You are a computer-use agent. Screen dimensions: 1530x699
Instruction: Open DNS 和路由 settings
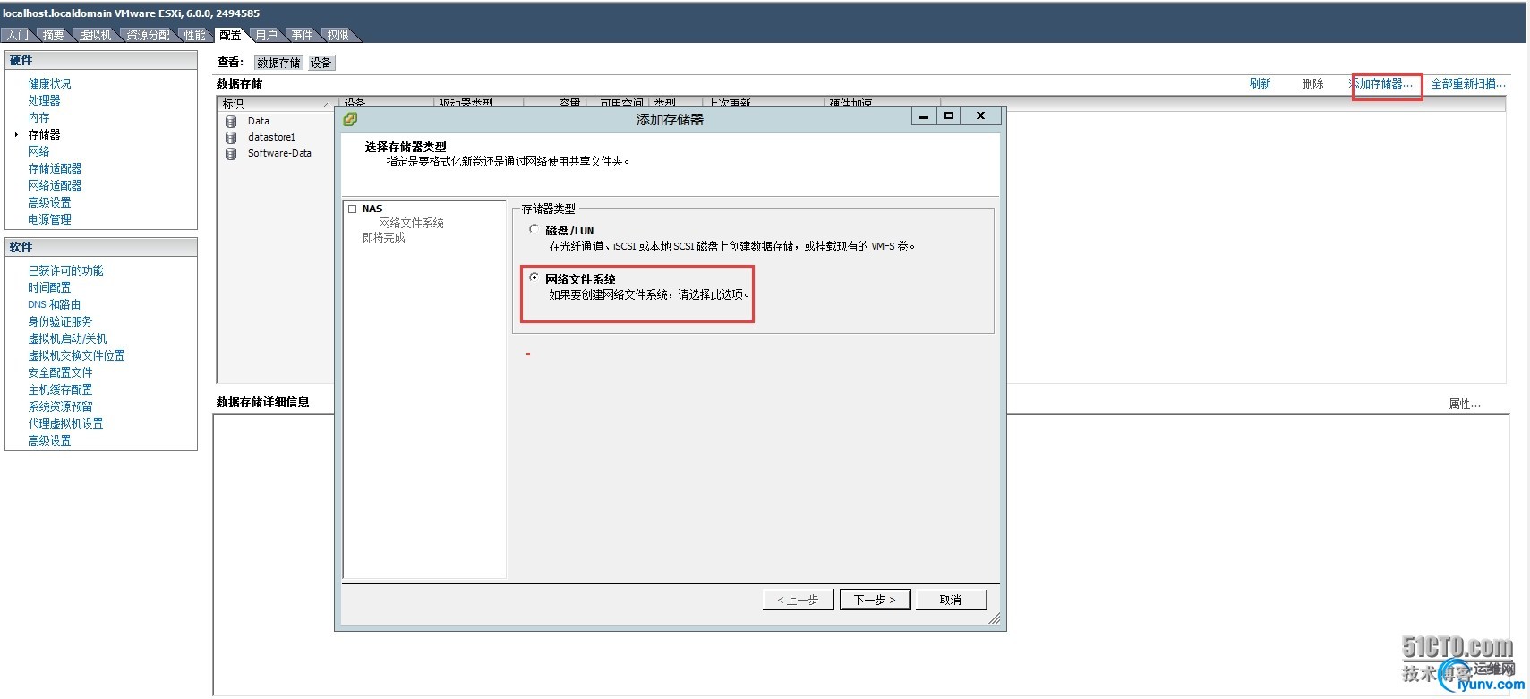pyautogui.click(x=54, y=304)
